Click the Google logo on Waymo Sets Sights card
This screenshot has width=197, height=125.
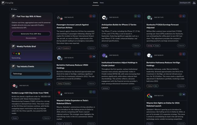click(x=149, y=96)
